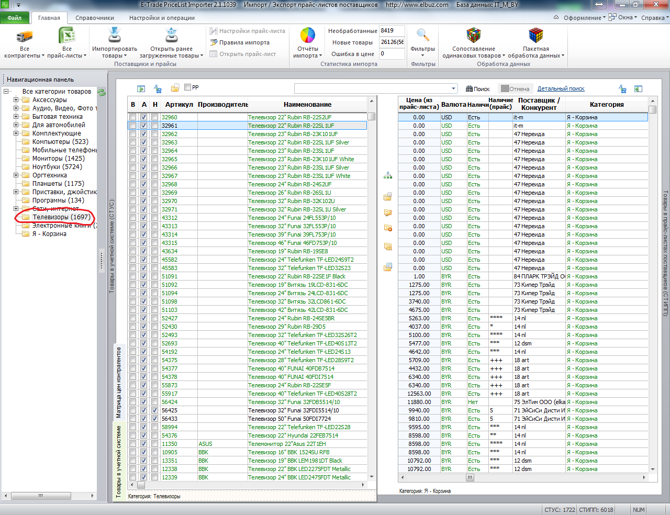Switch to Настройки и операции tab

pos(162,18)
